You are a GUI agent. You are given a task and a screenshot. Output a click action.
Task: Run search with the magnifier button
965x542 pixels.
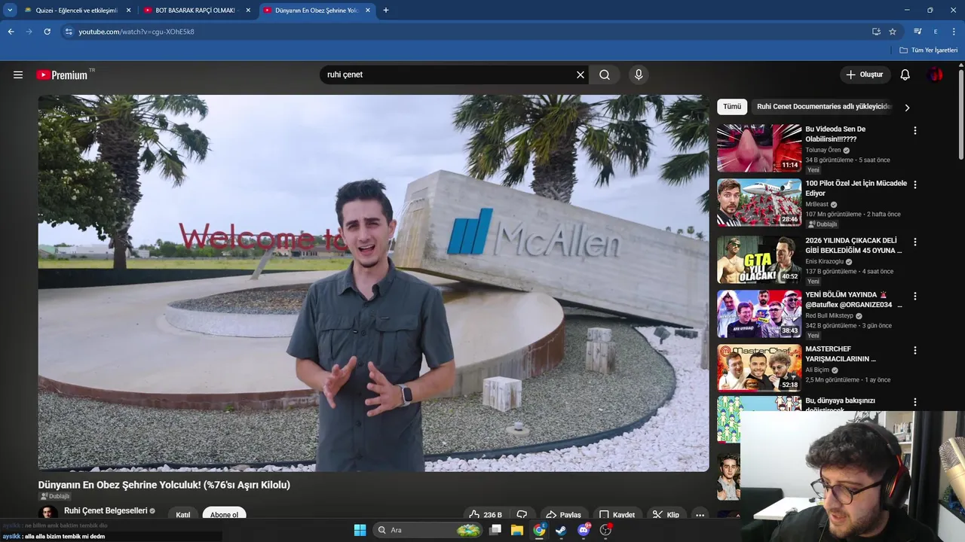[605, 75]
